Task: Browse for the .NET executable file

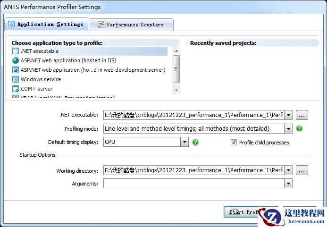Action: 302,115
